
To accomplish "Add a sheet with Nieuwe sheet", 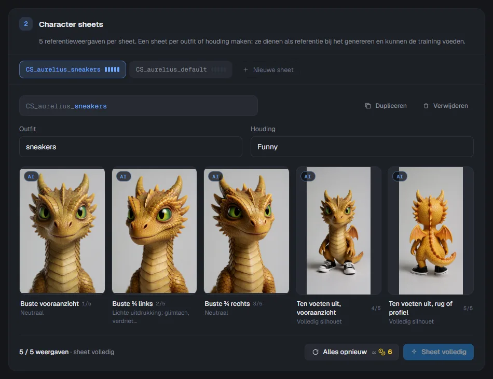I will [x=268, y=69].
